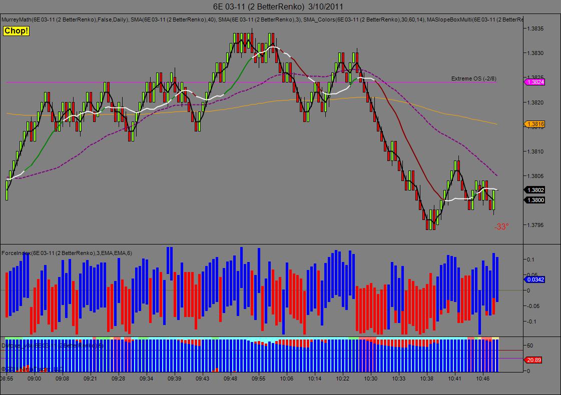Image resolution: width=561 pixels, height=395 pixels.
Task: Select the chart title 6E 03-11 (2 BetterRenko) 3/10/2011
Action: [x=278, y=6]
